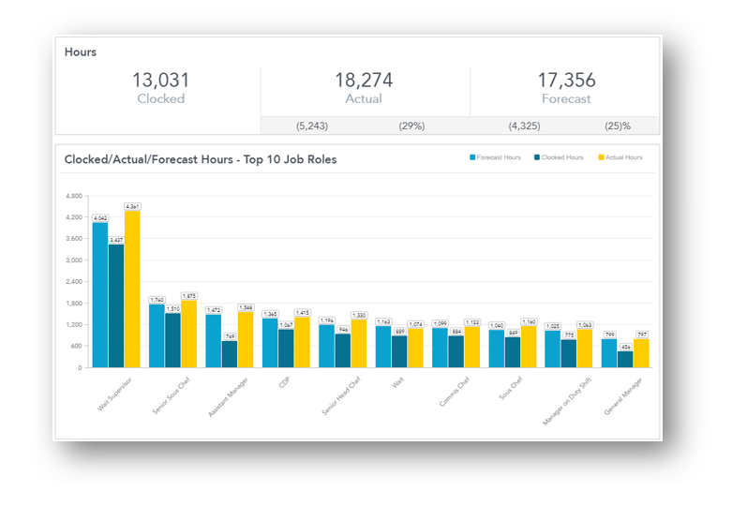Click the Senior Head Chef axis label
Screen dimensions: 732x506
344,395
